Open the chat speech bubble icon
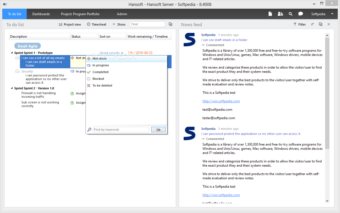Screen dimensions: 340x213 [x=301, y=14]
